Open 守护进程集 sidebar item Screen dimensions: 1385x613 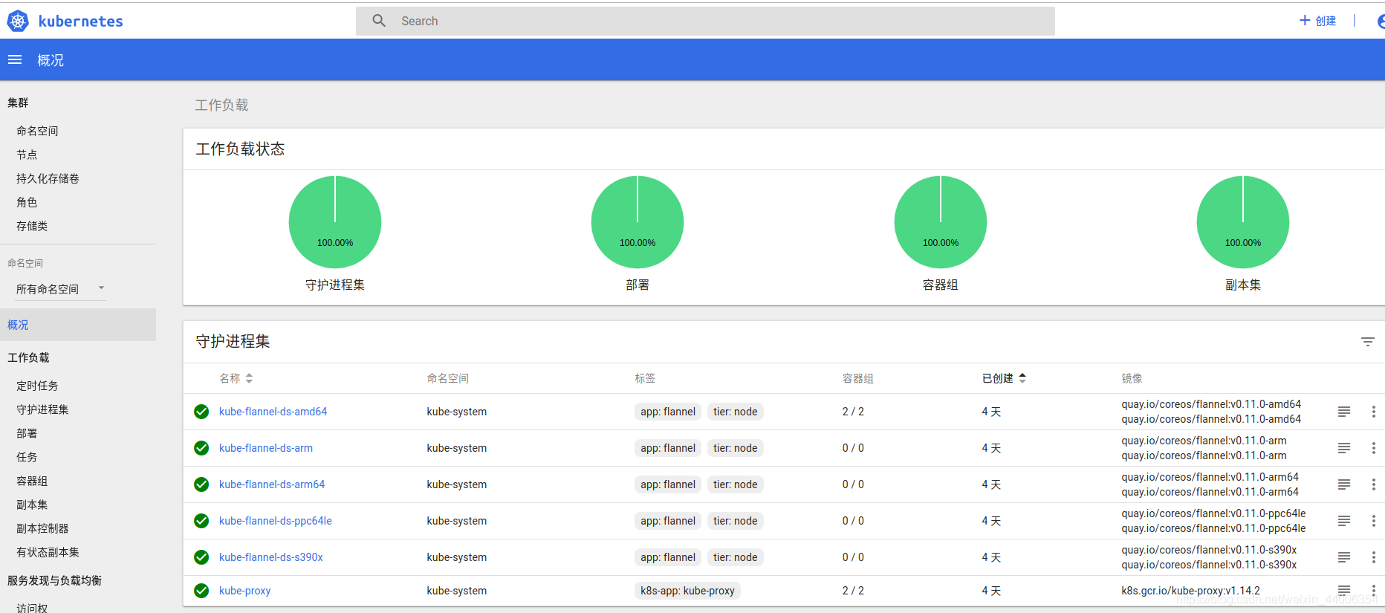point(42,409)
